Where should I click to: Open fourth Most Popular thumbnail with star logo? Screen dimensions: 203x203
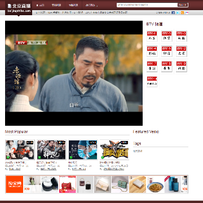coord(114,150)
